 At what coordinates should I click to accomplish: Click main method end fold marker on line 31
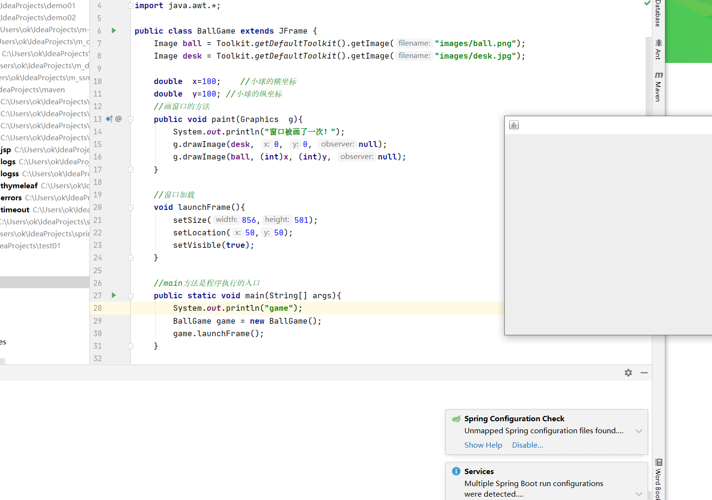pos(130,346)
